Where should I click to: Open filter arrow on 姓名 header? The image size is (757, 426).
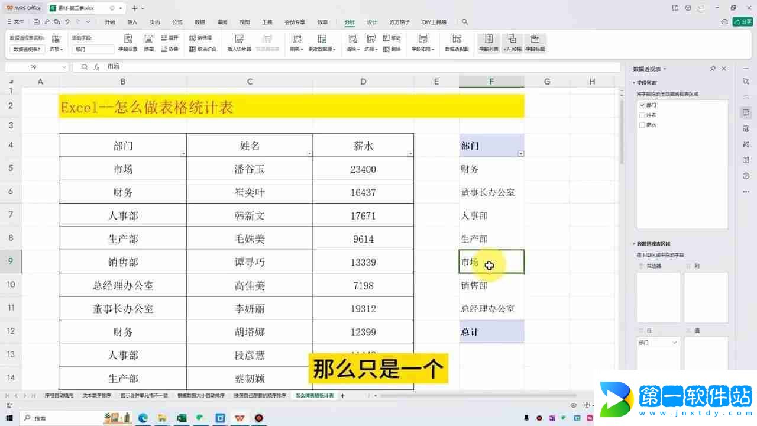(x=310, y=154)
